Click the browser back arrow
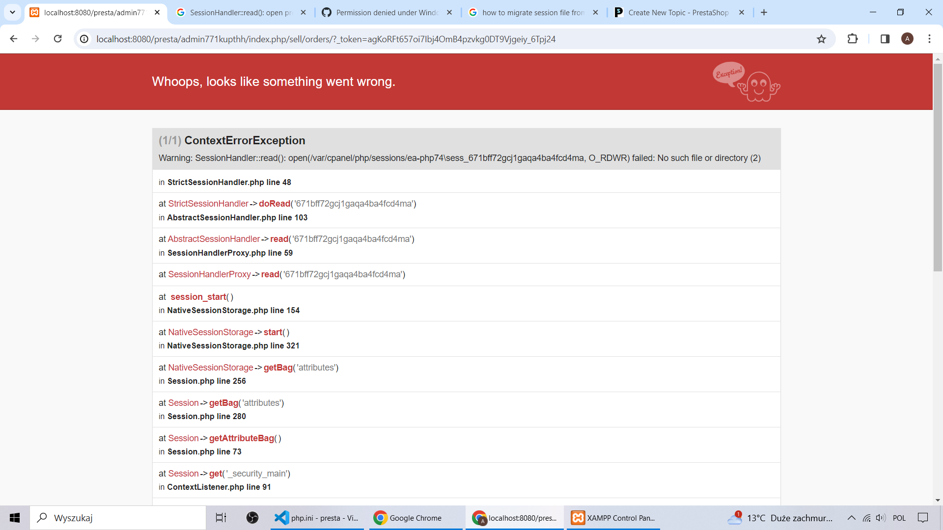Screen dimensions: 943x530 point(14,39)
